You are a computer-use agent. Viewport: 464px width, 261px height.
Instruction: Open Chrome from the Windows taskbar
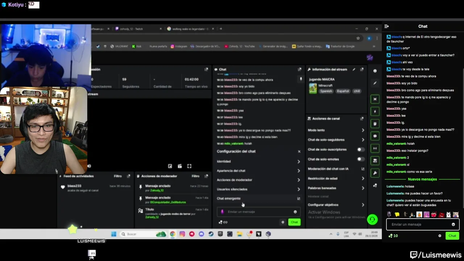(x=172, y=234)
